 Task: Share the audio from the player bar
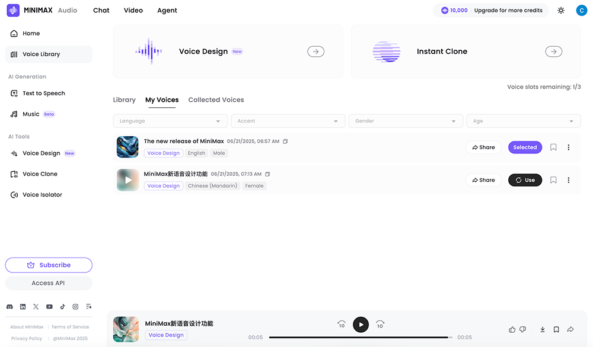(570, 329)
